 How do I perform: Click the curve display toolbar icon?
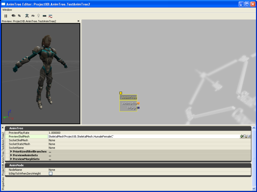point(50,16)
